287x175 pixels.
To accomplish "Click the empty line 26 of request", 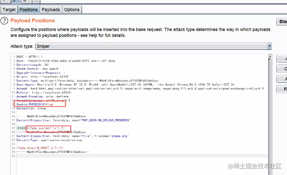I will tap(142, 156).
